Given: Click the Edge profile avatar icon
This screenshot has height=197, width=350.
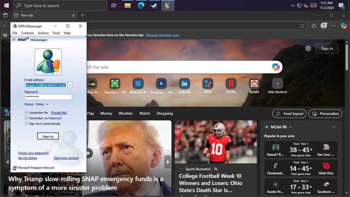Looking at the screenshot, I should 324,26.
